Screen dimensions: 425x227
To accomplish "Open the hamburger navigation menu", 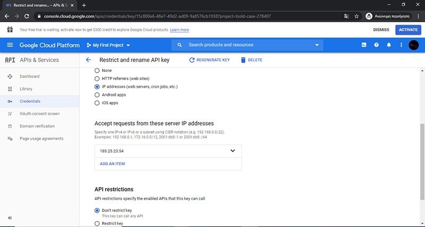I will (10, 45).
